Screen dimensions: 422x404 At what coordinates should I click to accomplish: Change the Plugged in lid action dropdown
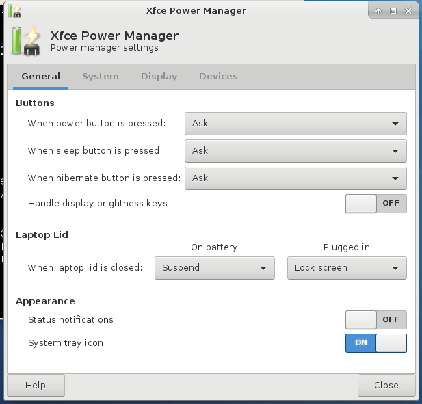pyautogui.click(x=347, y=268)
